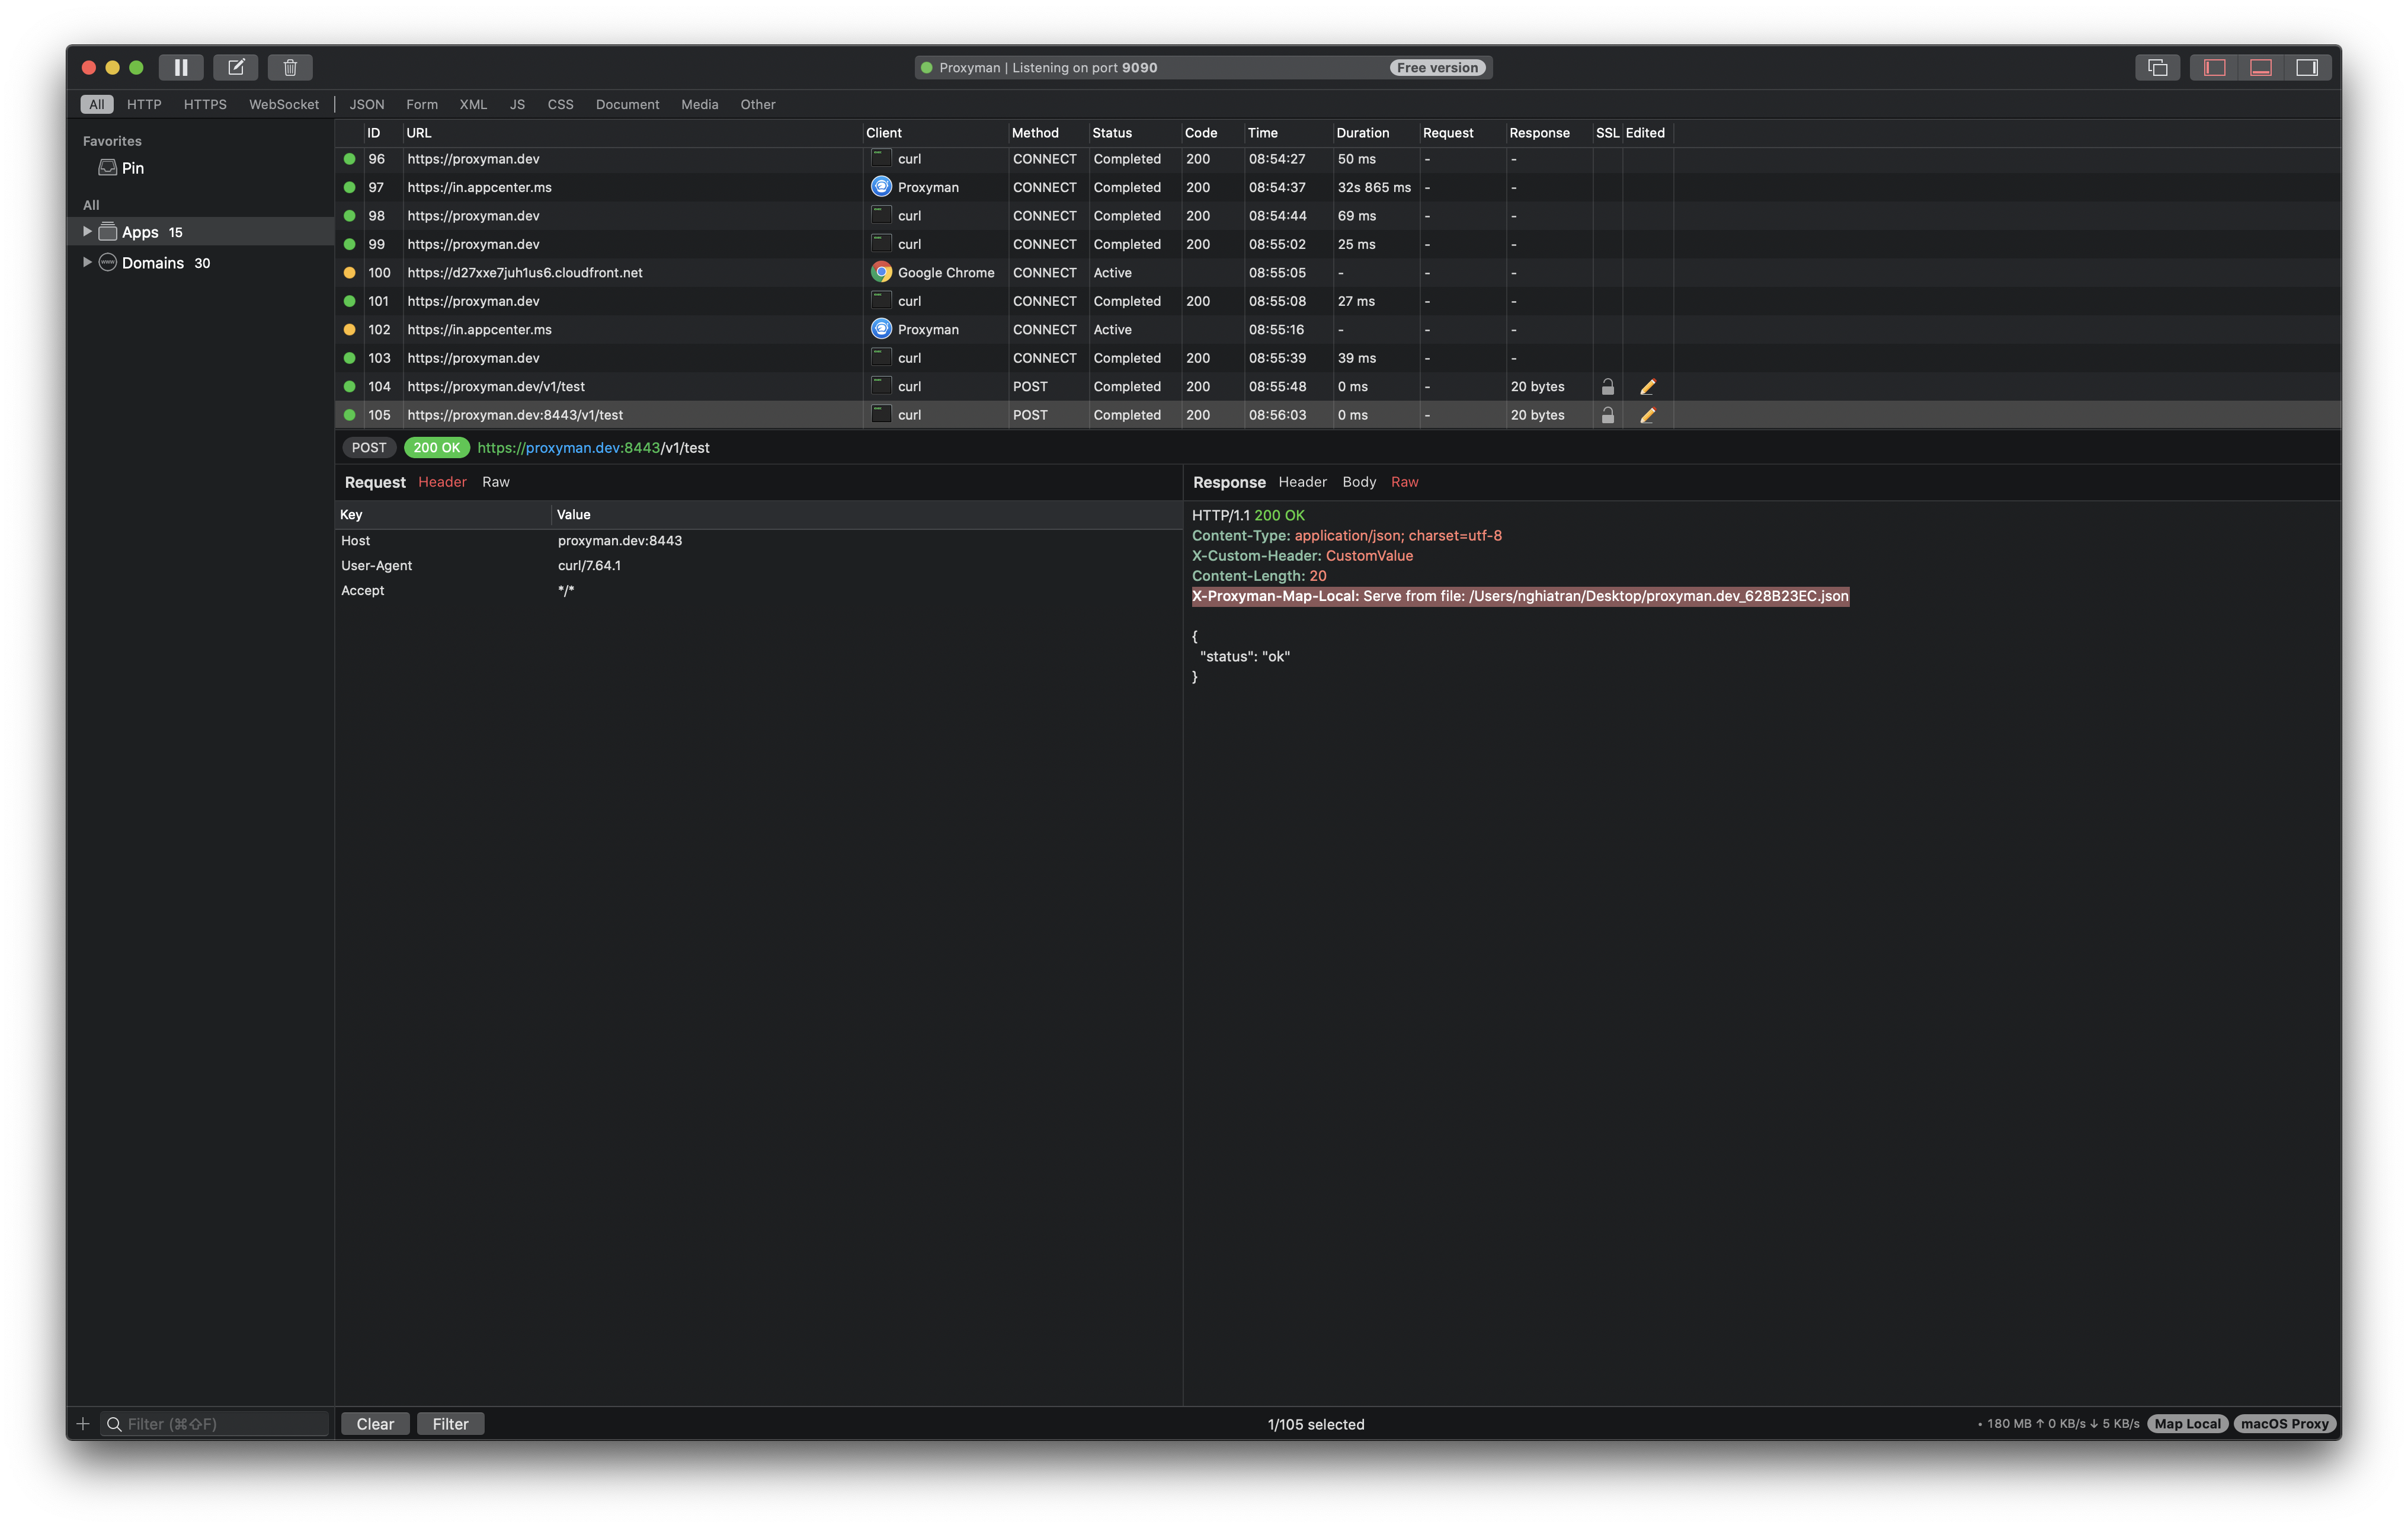Click the pencil edited icon on row 104

click(x=1647, y=387)
